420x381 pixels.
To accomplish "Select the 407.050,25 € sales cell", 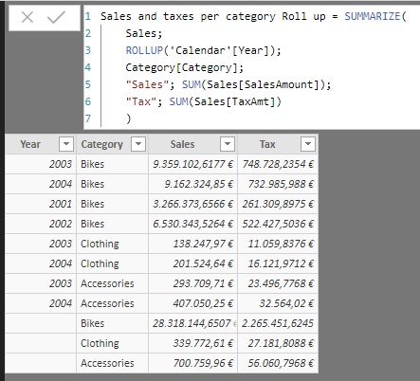I will point(192,303).
